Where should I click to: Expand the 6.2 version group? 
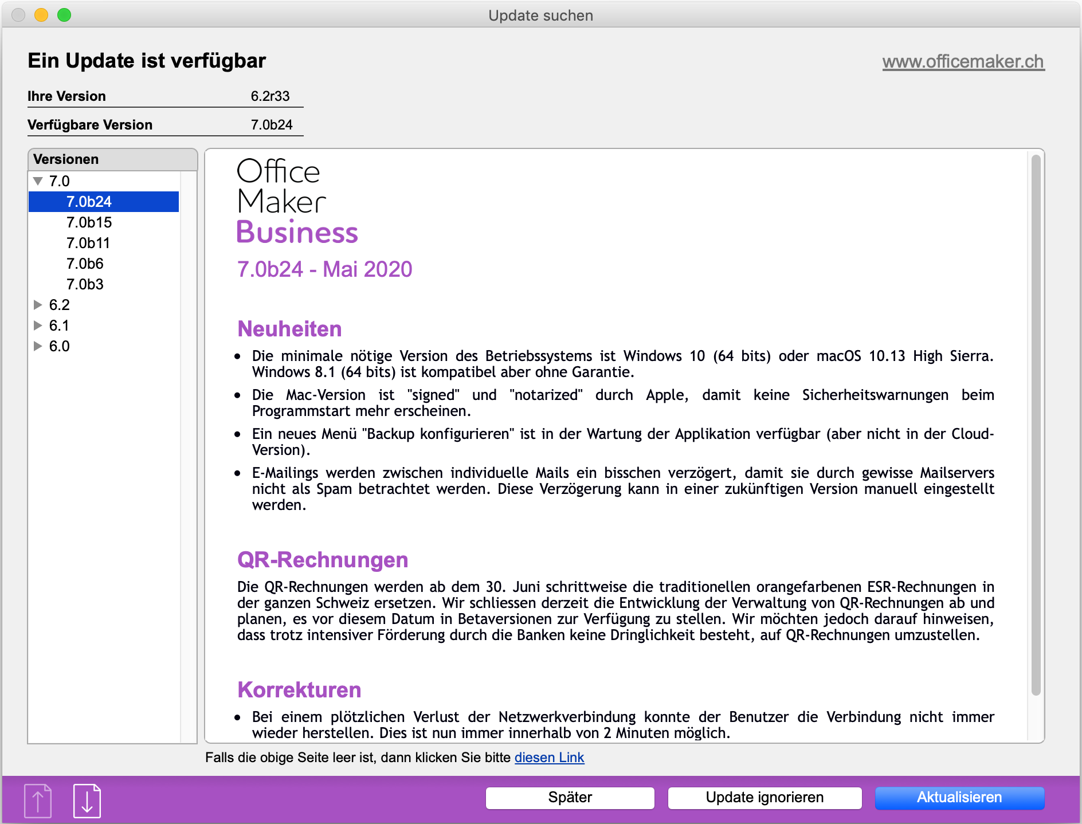pyautogui.click(x=38, y=305)
